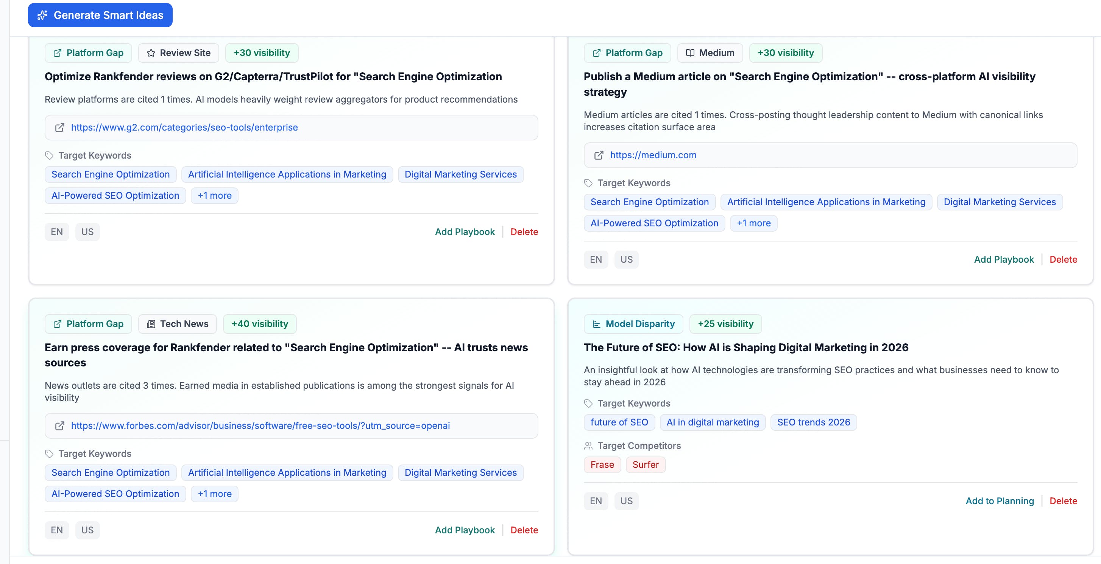The height and width of the screenshot is (564, 1101).
Task: Expand '+1 more' keywords on the Medium article card
Action: 753,223
